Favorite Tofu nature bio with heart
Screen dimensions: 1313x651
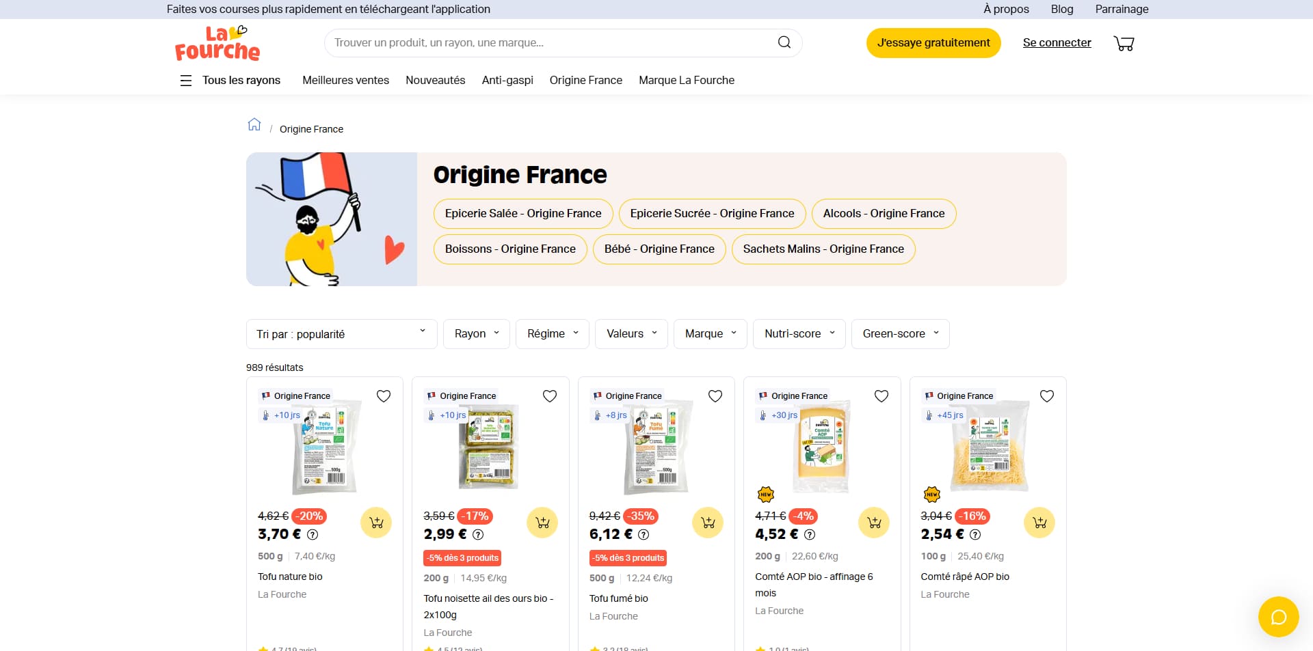click(x=384, y=396)
